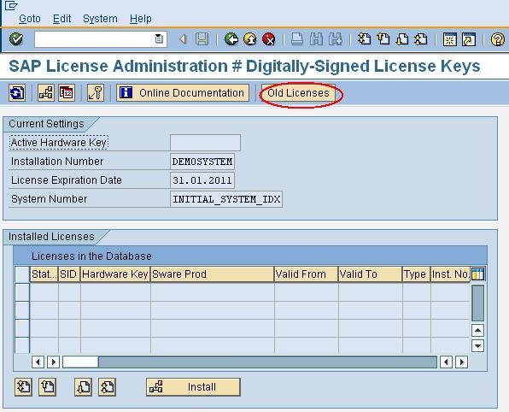Viewport: 509px width, 412px height.
Task: Collapse the command field with the triangle arrow
Action: 183,39
